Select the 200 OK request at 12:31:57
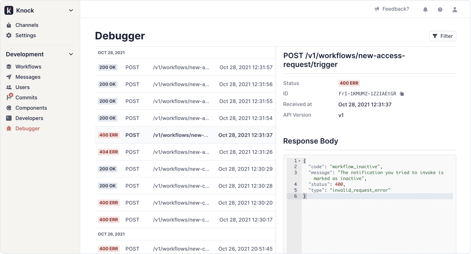This screenshot has width=471, height=254. [x=185, y=67]
